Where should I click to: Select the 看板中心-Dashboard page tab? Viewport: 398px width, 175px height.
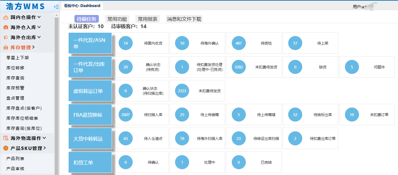[x=82, y=6]
